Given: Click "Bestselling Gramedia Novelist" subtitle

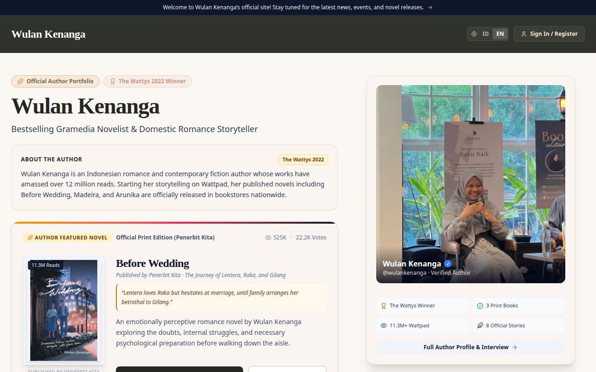Looking at the screenshot, I should click(x=135, y=129).
